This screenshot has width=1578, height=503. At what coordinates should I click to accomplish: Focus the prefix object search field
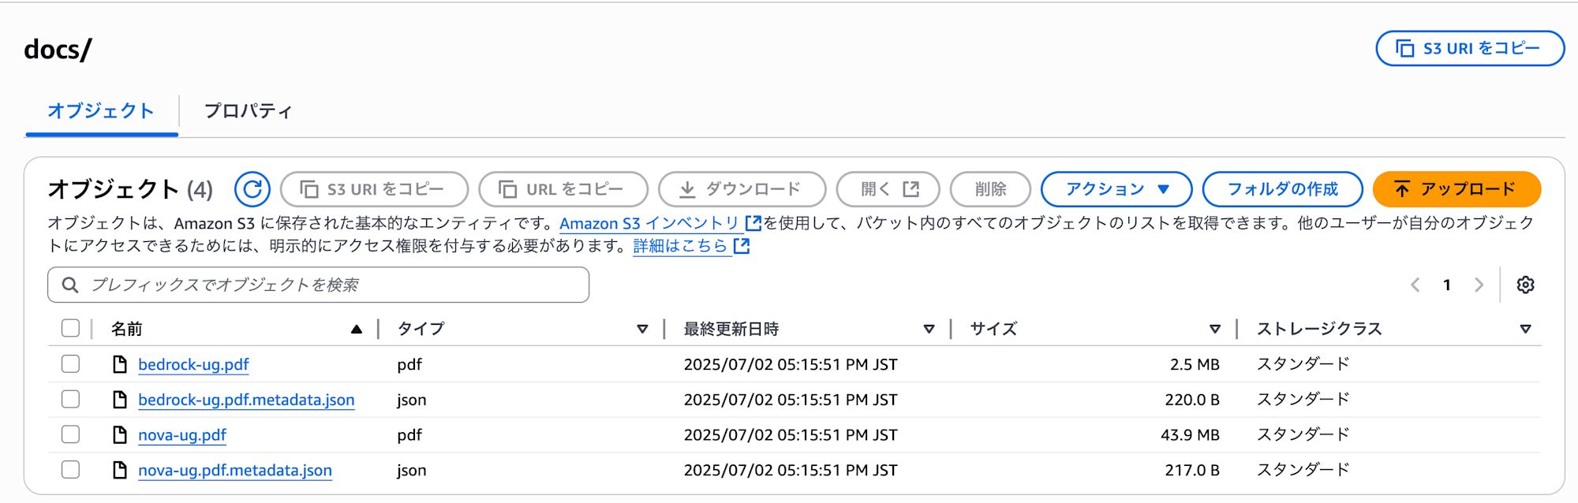[x=318, y=285]
